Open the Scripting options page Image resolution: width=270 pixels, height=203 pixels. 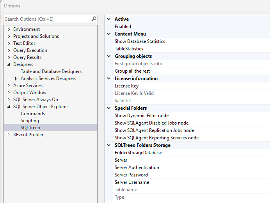pyautogui.click(x=30, y=121)
